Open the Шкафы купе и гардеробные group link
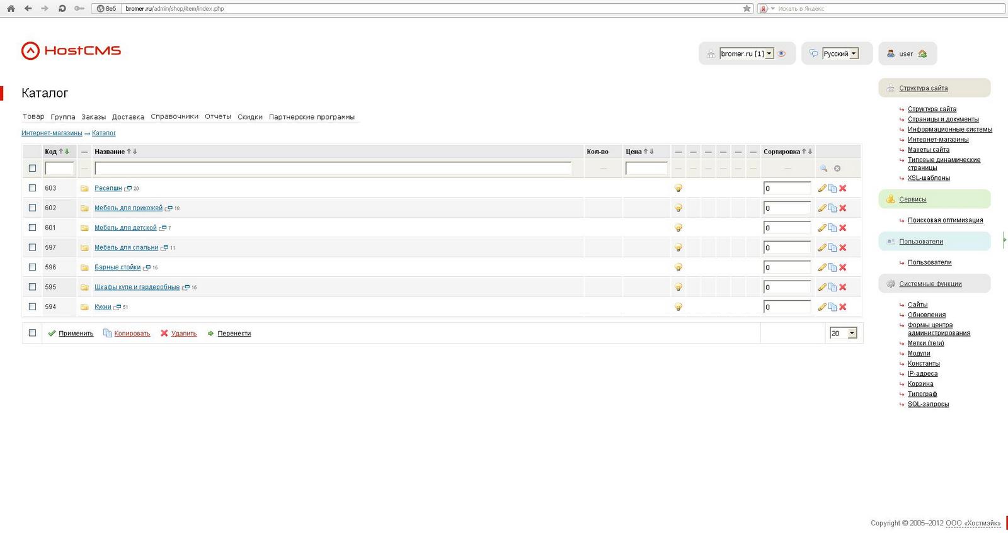The width and height of the screenshot is (1008, 533). pyautogui.click(x=137, y=287)
